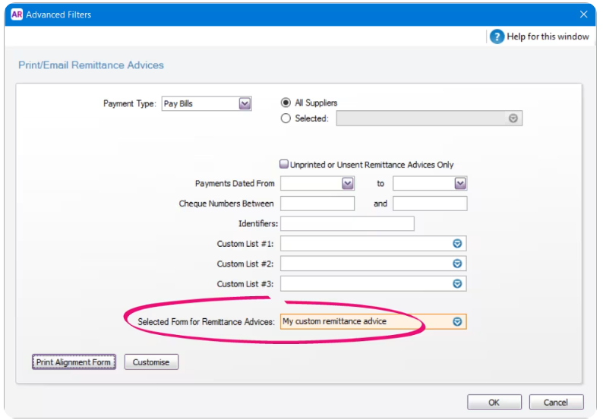Click the blue help question mark icon
This screenshot has height=420, width=603.
pos(497,36)
